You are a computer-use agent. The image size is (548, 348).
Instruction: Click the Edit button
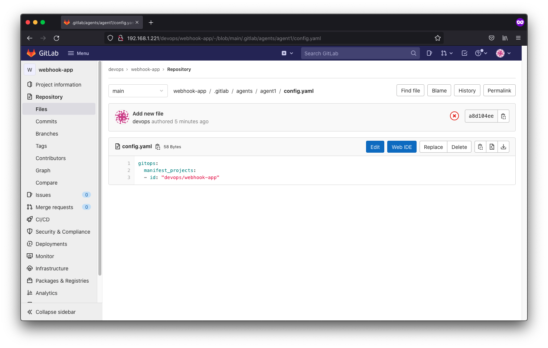point(375,147)
